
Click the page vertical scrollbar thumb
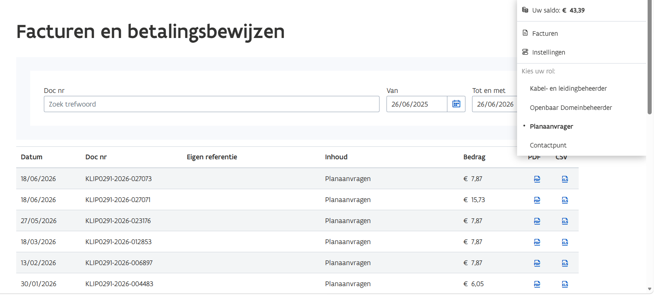tap(650, 57)
